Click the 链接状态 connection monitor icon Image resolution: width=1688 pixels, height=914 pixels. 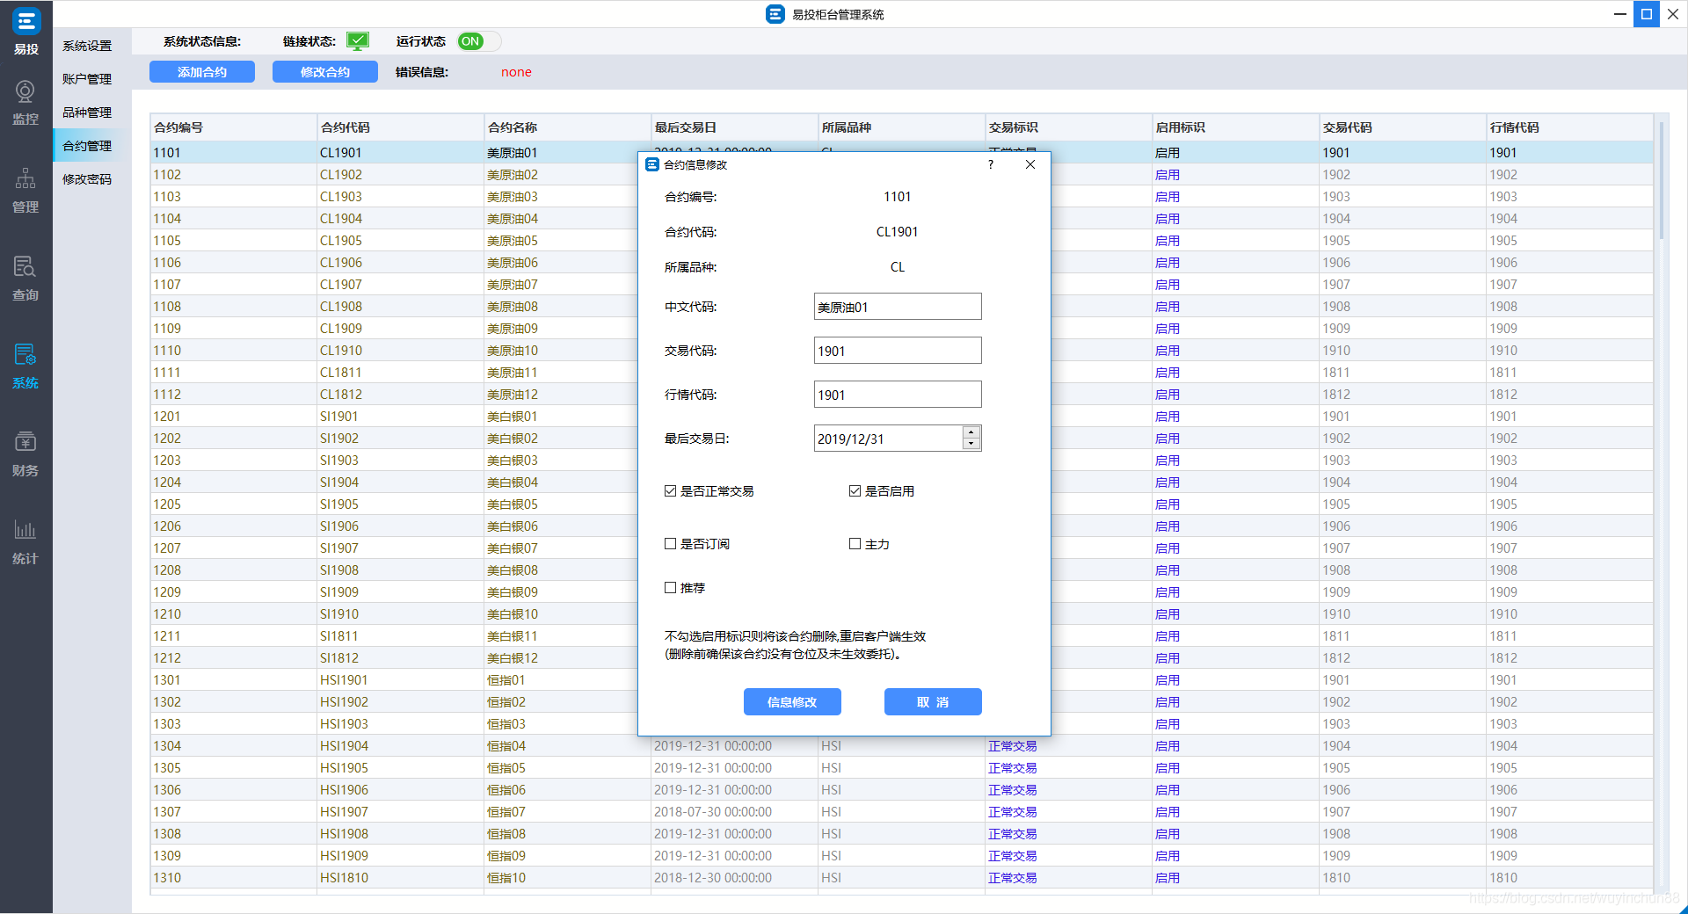coord(358,41)
